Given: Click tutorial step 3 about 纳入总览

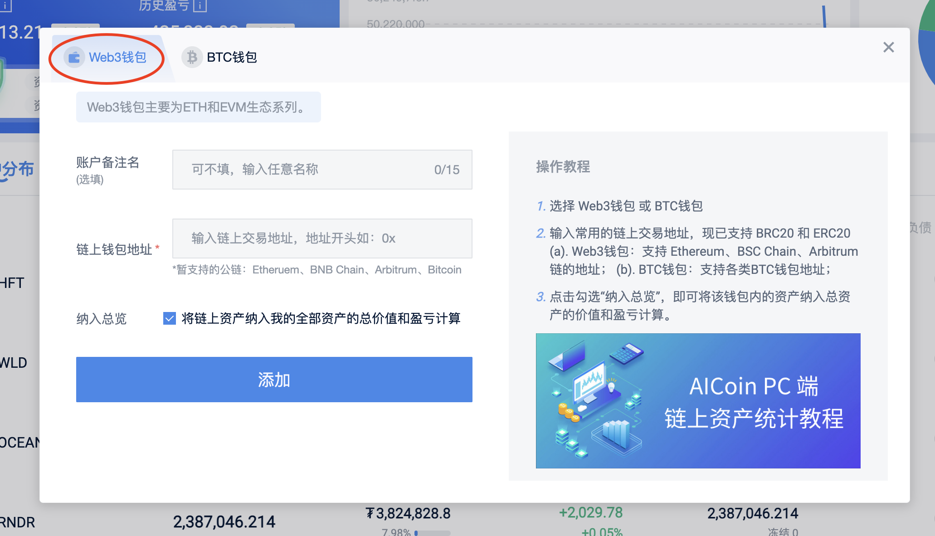Looking at the screenshot, I should pos(693,306).
